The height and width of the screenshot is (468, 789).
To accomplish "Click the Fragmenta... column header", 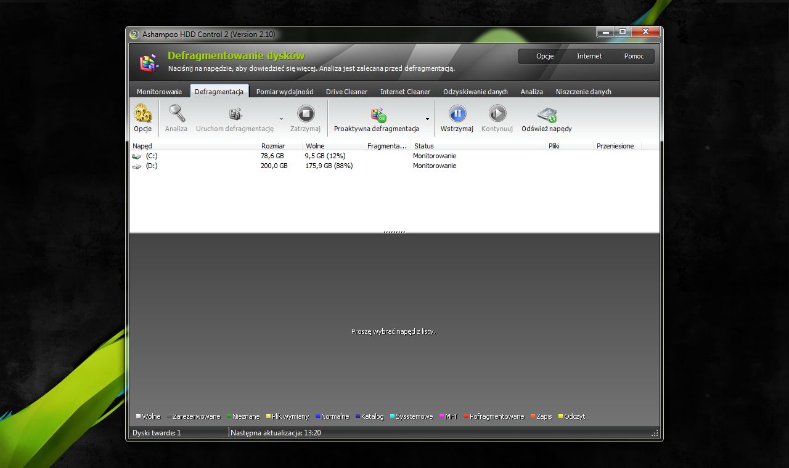I will pyautogui.click(x=387, y=146).
